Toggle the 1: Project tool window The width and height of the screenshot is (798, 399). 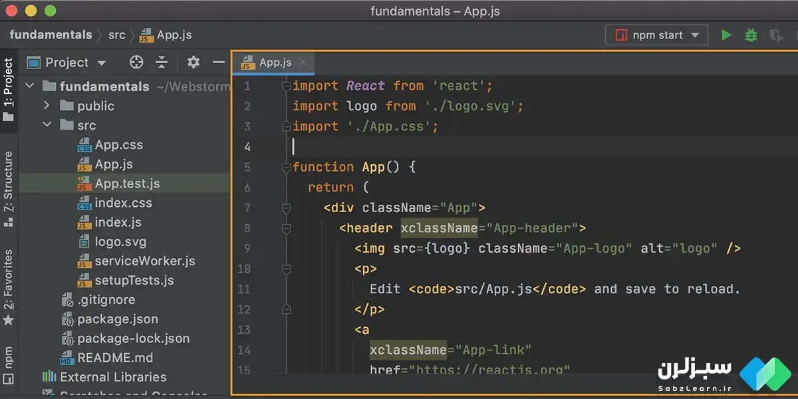9,90
